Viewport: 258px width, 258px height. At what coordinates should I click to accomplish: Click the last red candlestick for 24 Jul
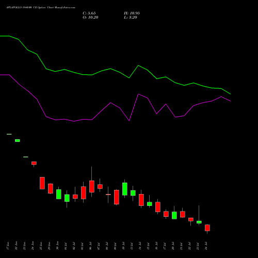(207, 228)
